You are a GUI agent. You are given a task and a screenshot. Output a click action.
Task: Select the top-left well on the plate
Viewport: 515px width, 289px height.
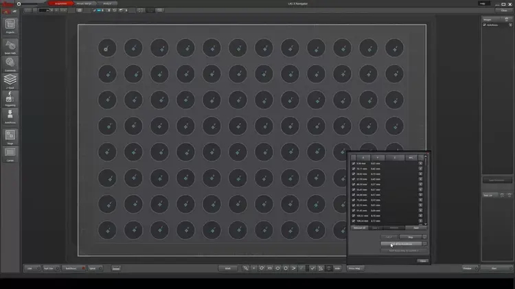[x=106, y=47]
